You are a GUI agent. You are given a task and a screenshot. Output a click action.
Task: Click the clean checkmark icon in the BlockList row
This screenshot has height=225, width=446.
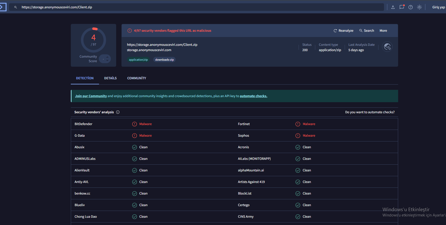click(x=298, y=194)
